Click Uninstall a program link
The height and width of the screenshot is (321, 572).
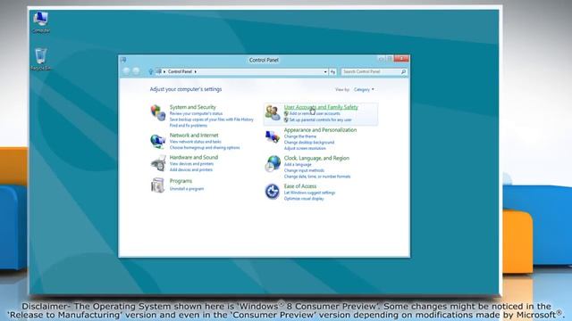click(187, 189)
